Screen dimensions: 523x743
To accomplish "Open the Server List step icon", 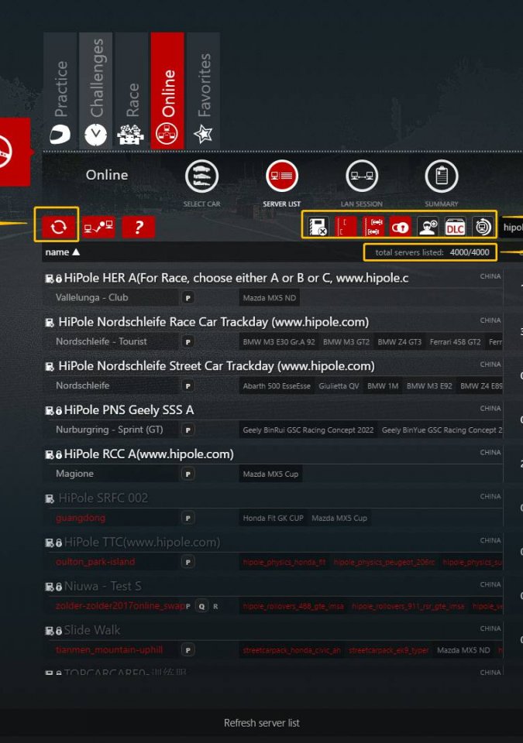I will coord(282,176).
